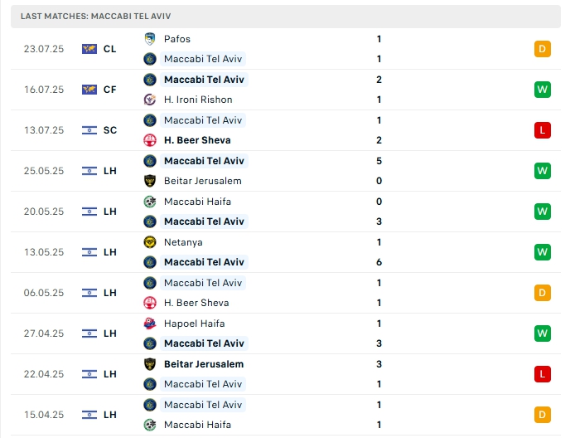Click the green win badge on 25.05.25

543,171
